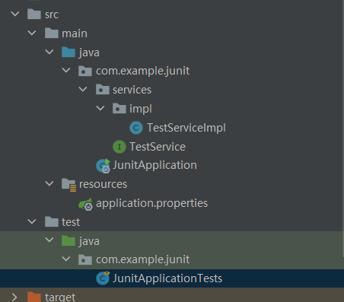Viewport: 344px width, 302px height.
Task: Click the JunitApplicationTests test class icon
Action: point(103,278)
